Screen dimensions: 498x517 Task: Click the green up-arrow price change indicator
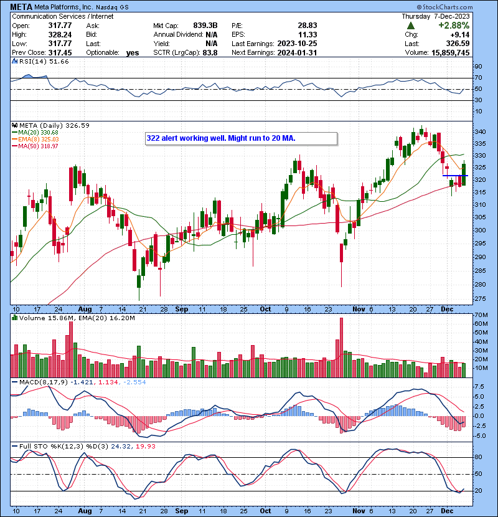tap(412, 26)
